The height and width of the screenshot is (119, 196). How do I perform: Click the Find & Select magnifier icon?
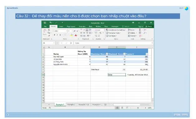145,33
